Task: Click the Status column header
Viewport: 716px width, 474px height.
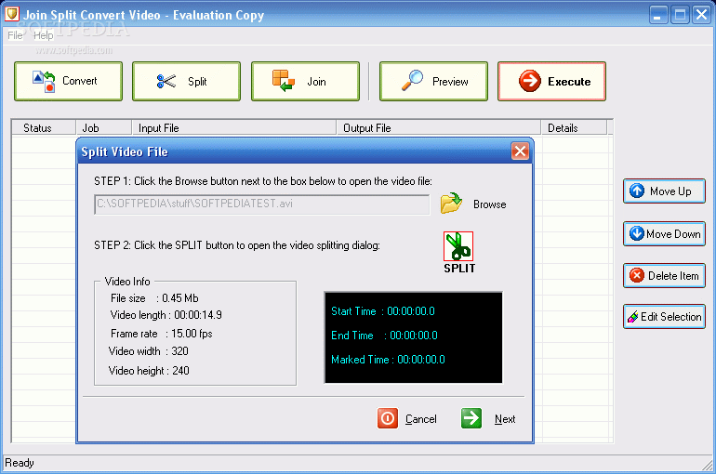Action: pyautogui.click(x=44, y=127)
